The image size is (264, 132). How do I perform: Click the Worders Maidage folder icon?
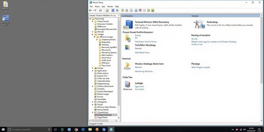point(127,66)
